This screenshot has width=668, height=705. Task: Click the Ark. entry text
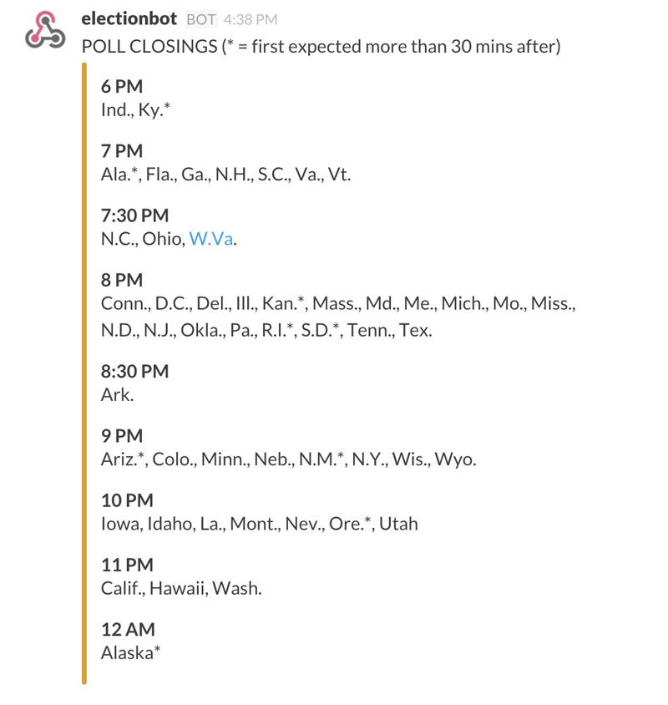(x=117, y=394)
